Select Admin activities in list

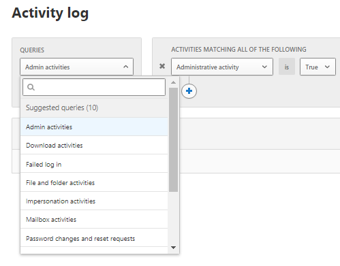pyautogui.click(x=94, y=127)
